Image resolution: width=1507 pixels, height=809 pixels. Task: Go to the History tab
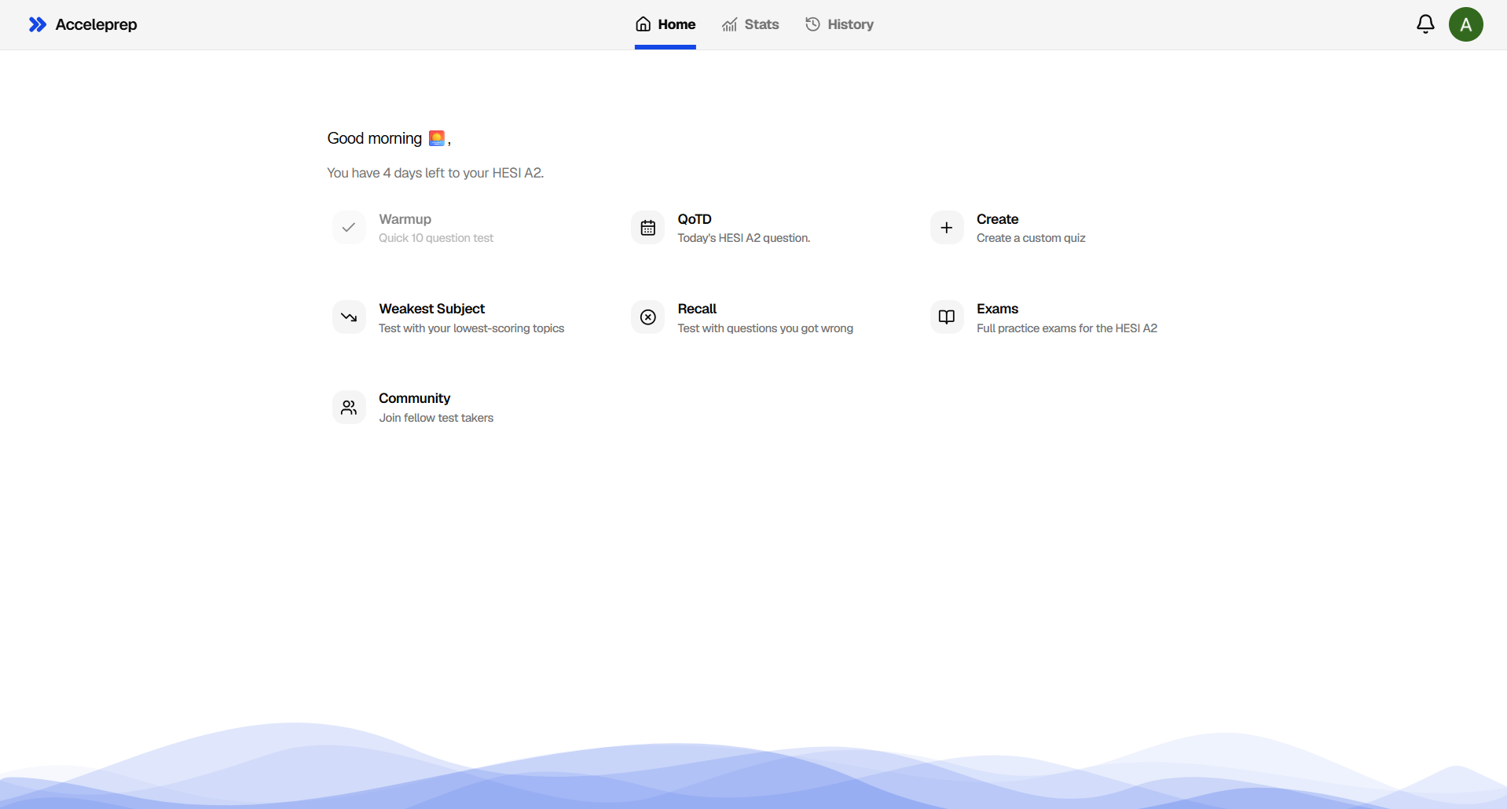click(839, 24)
